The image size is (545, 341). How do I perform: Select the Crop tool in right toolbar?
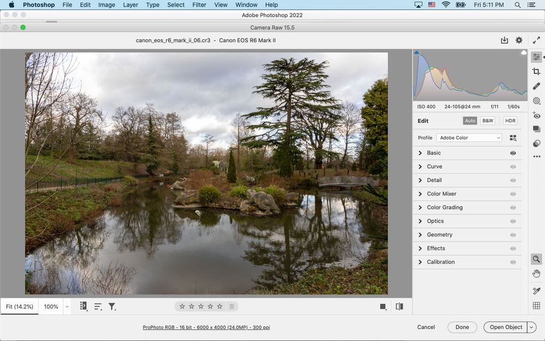click(x=536, y=72)
